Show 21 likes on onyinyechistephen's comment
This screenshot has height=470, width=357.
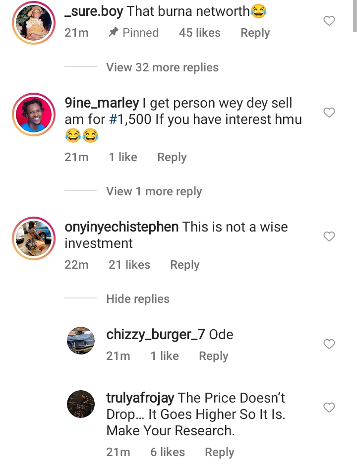point(129,265)
